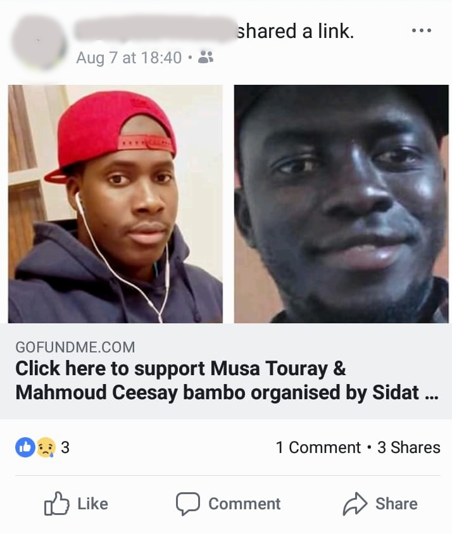Screen dimensions: 452x534
Task: Open the close-up face photo on right
Action: tap(341, 204)
